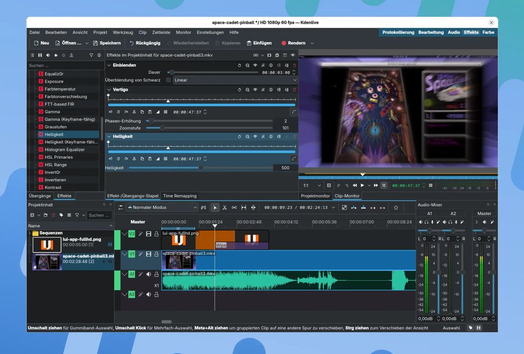Expand the Sequenzen folder in project bin
This screenshot has width=524, height=354.
(x=30, y=233)
